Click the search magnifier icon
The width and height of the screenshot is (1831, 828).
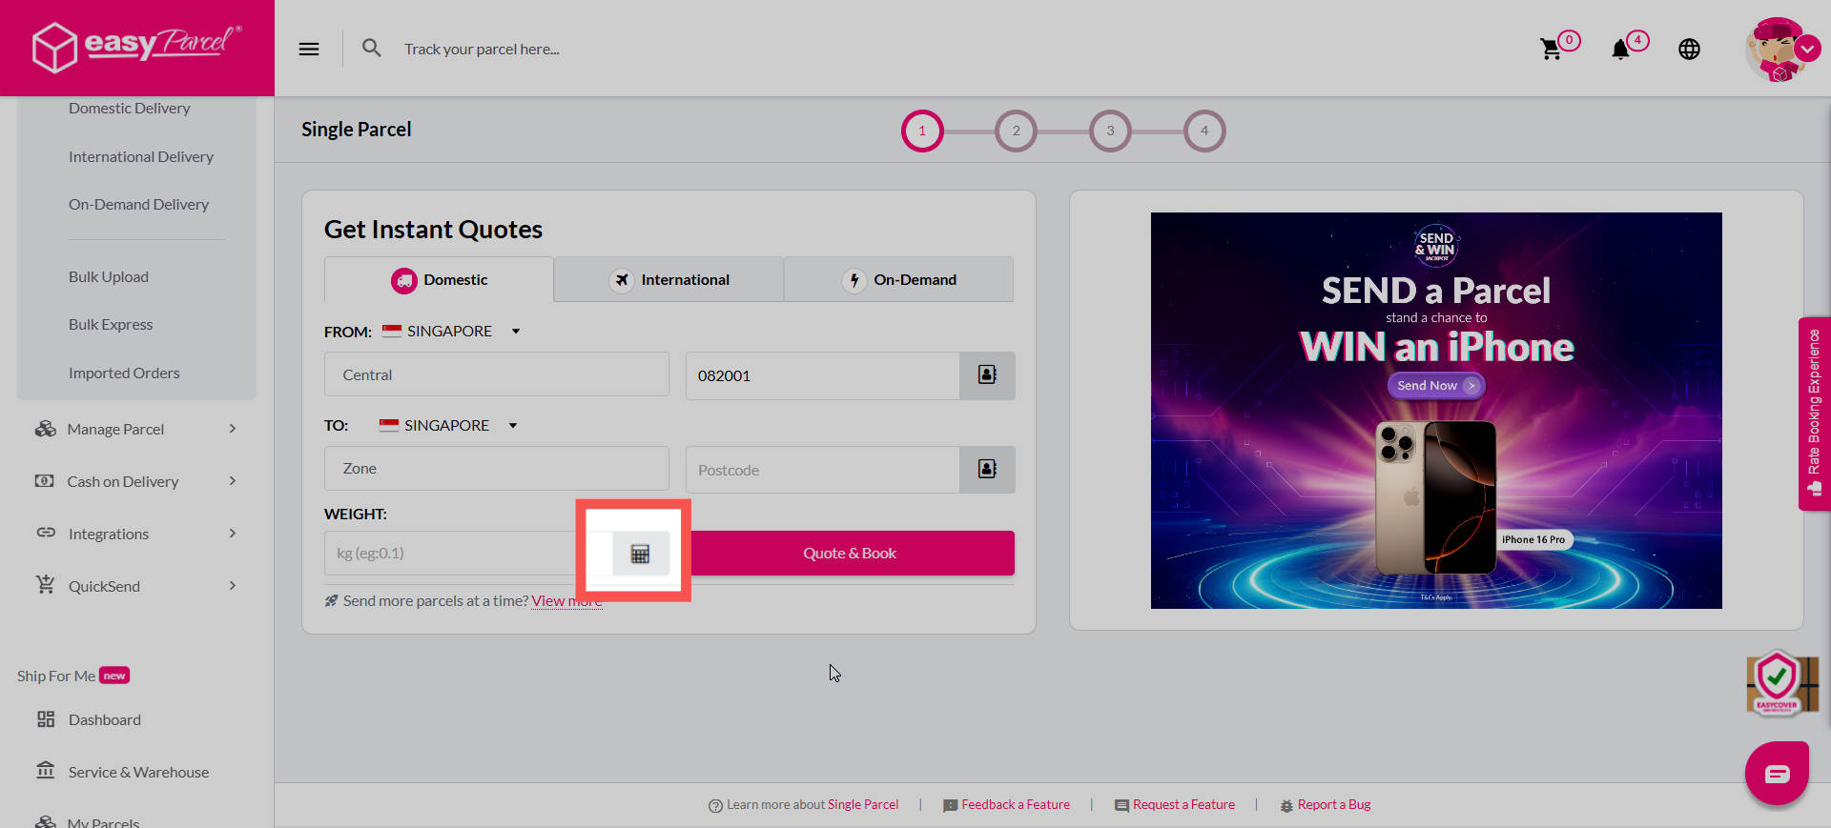[372, 48]
